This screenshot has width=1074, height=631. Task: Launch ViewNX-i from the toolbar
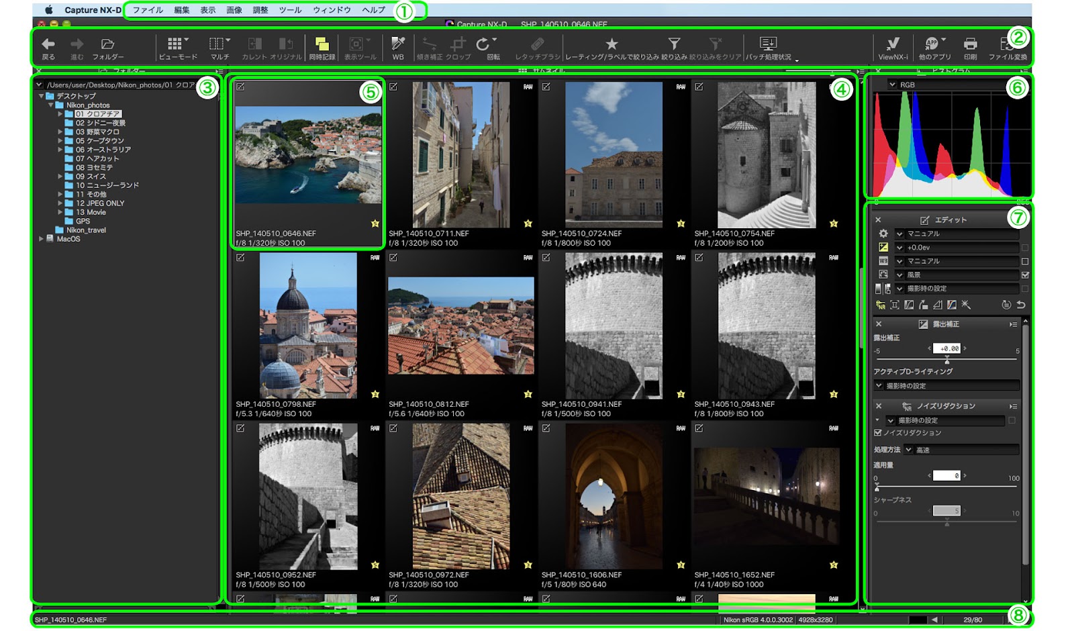pyautogui.click(x=893, y=44)
